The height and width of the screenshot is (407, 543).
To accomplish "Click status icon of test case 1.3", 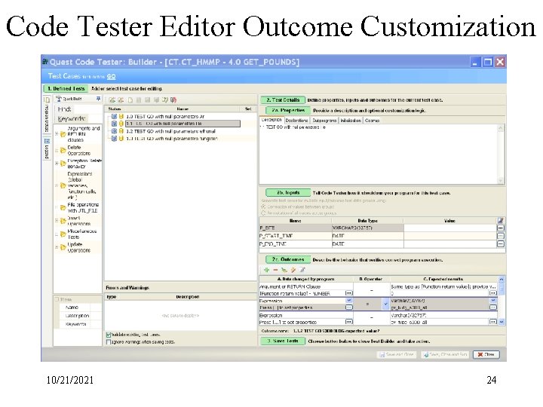I will [114, 138].
